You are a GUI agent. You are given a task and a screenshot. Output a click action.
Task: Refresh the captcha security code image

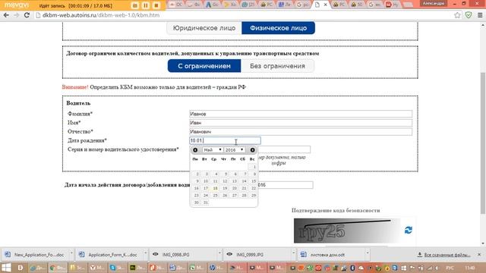click(409, 230)
